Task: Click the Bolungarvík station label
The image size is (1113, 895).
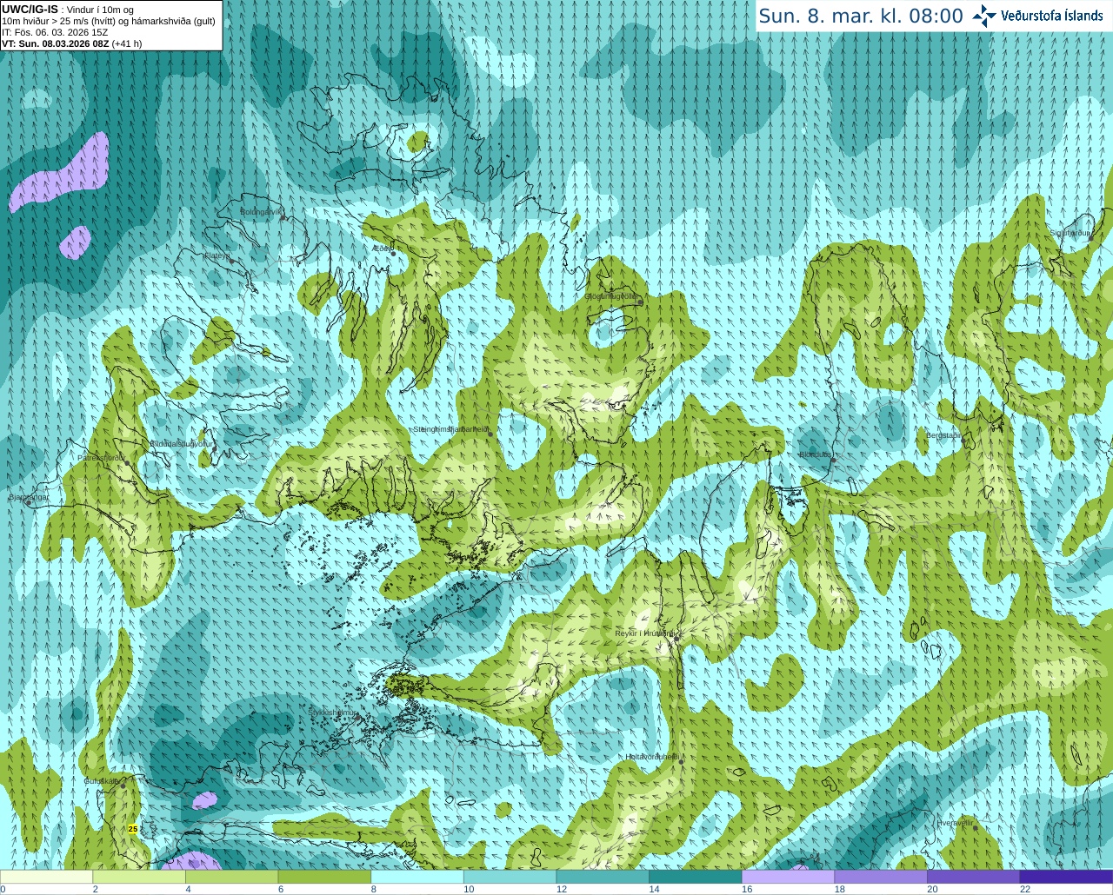Action: (262, 212)
